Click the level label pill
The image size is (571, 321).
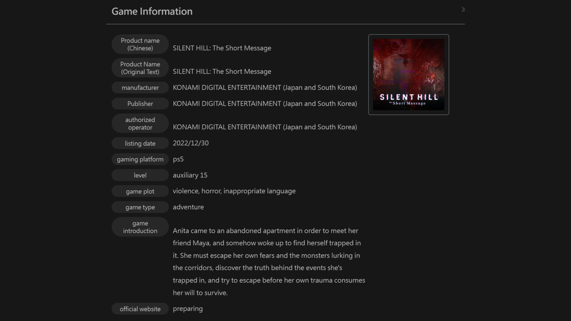coord(140,175)
